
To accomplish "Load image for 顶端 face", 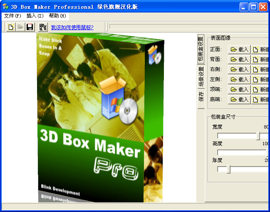I will [x=239, y=89].
